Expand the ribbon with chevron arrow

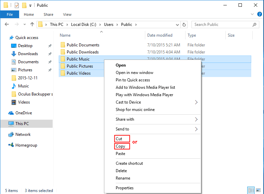[x=253, y=14]
